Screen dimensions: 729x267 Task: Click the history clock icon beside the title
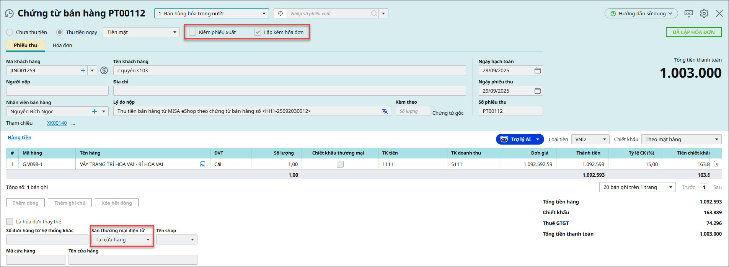tap(9, 14)
